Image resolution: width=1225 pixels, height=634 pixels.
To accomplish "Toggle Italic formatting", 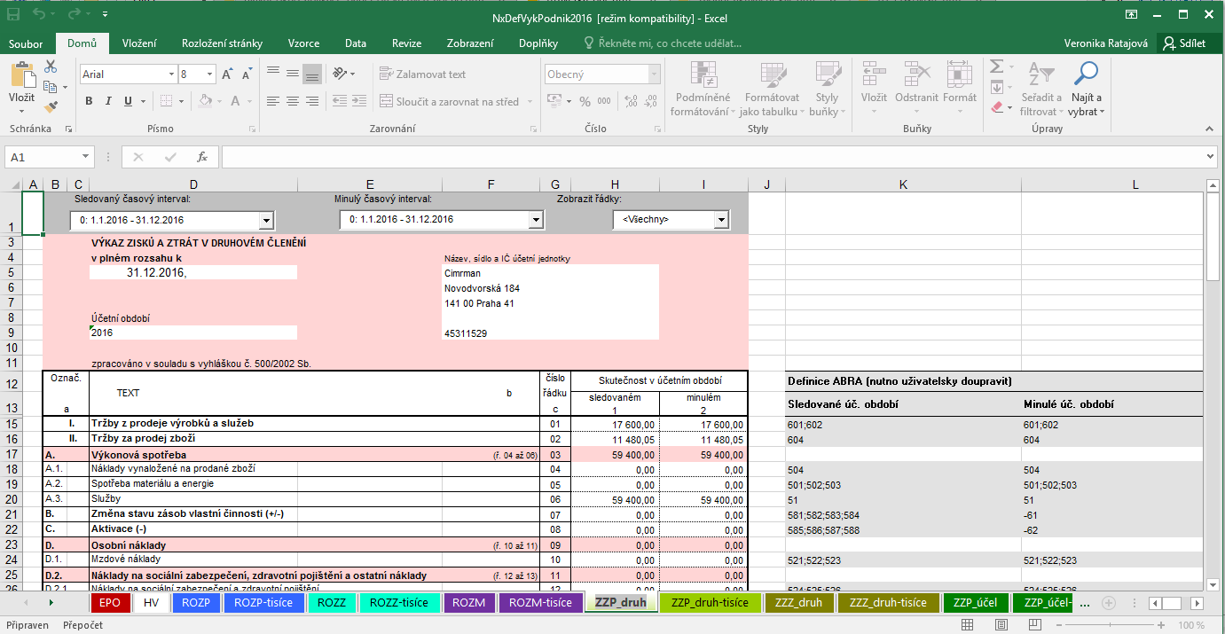I will coord(107,101).
